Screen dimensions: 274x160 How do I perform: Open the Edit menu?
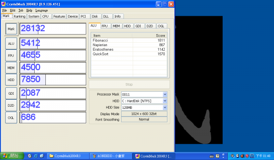pyautogui.click(x=12, y=10)
